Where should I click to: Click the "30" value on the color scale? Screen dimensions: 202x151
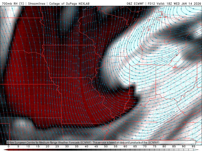[67, 146]
